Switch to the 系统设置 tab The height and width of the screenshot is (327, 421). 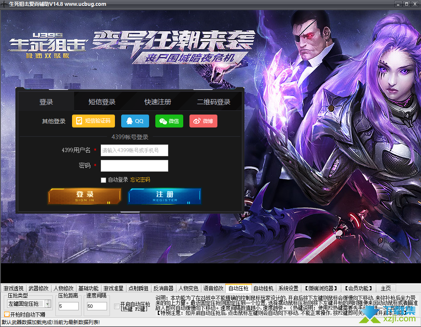[288, 288]
